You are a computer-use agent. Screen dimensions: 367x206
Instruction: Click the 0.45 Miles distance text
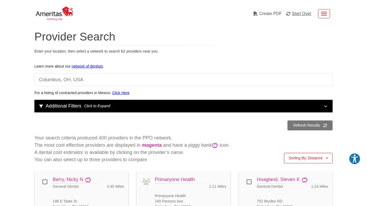coord(116,187)
